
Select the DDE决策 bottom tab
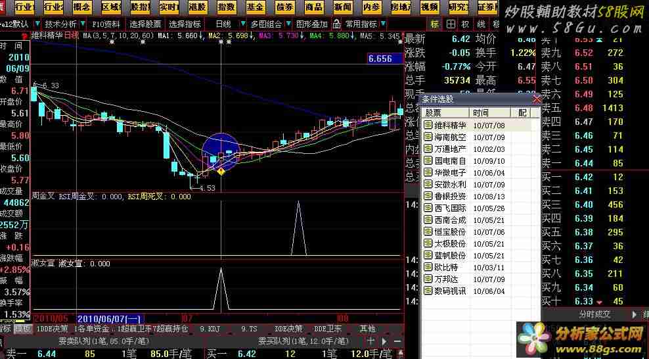pos(289,329)
